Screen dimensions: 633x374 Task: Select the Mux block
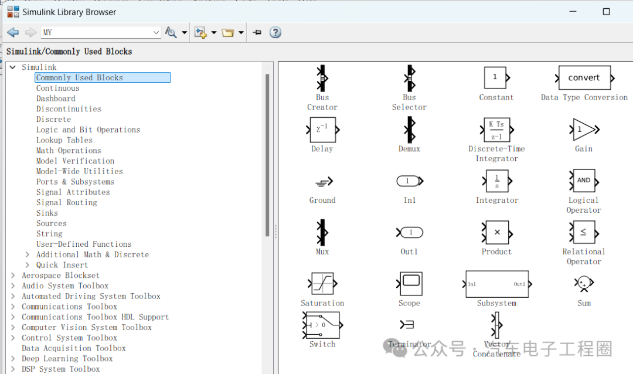[322, 233]
